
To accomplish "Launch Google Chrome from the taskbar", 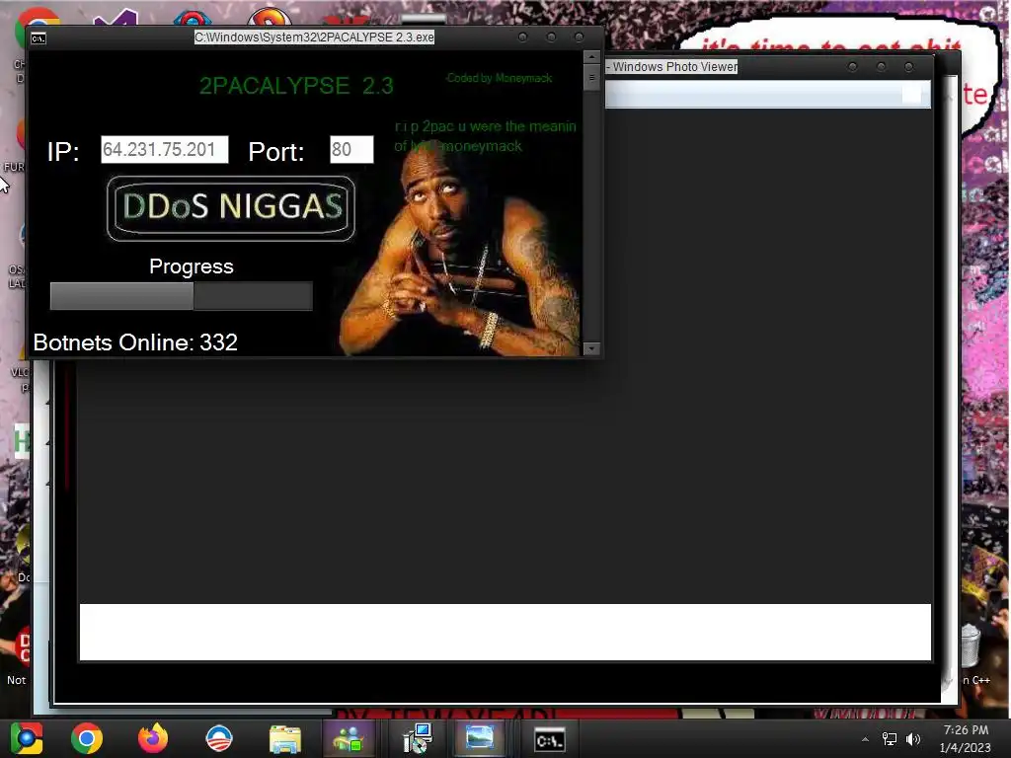I will click(87, 738).
